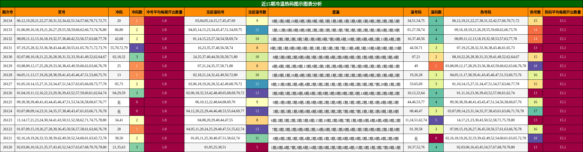Click cold code cell 21,35,63
Image resolution: width=583 pixels, height=152 pixels.
click(119, 147)
